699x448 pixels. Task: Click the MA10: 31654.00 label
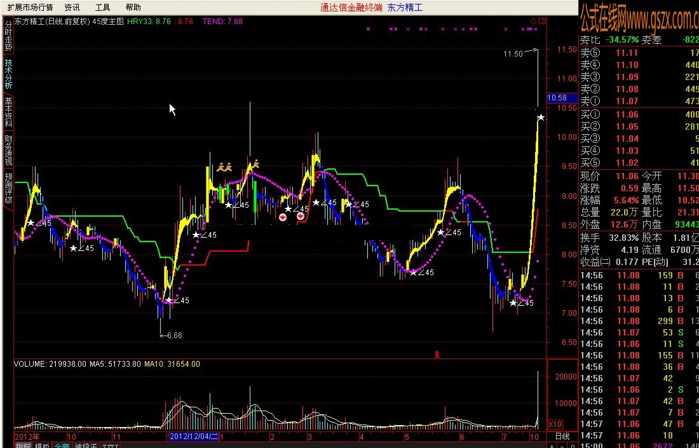tap(172, 363)
